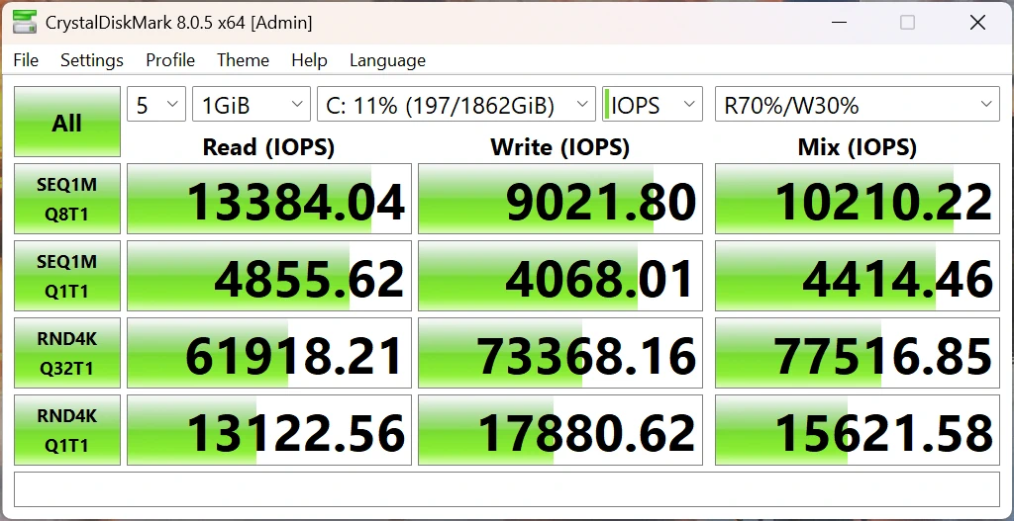Image resolution: width=1014 pixels, height=521 pixels.
Task: Close the CrystalDiskMark window
Action: click(x=977, y=23)
